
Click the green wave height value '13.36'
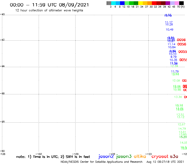(178, 97)
